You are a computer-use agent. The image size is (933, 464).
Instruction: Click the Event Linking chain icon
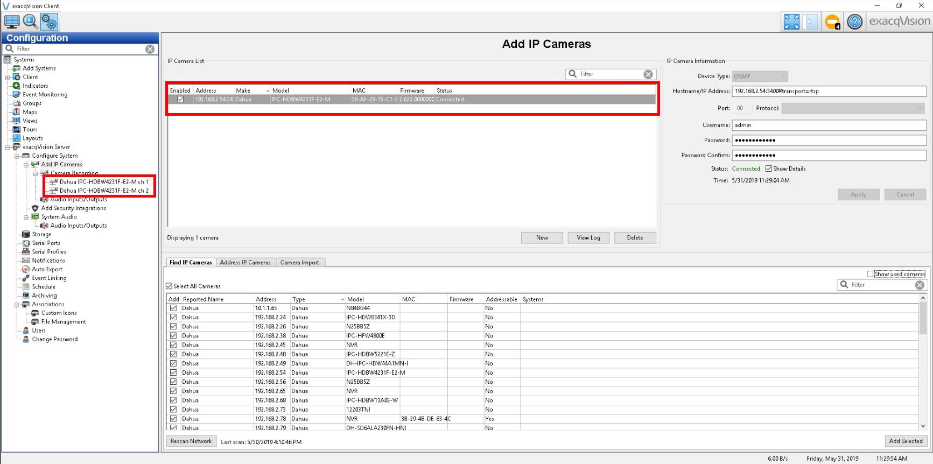[x=26, y=278]
